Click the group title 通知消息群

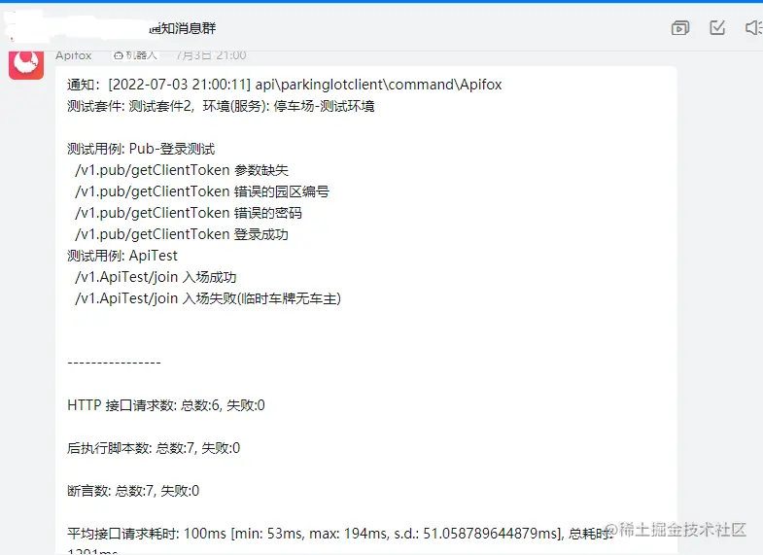(183, 28)
